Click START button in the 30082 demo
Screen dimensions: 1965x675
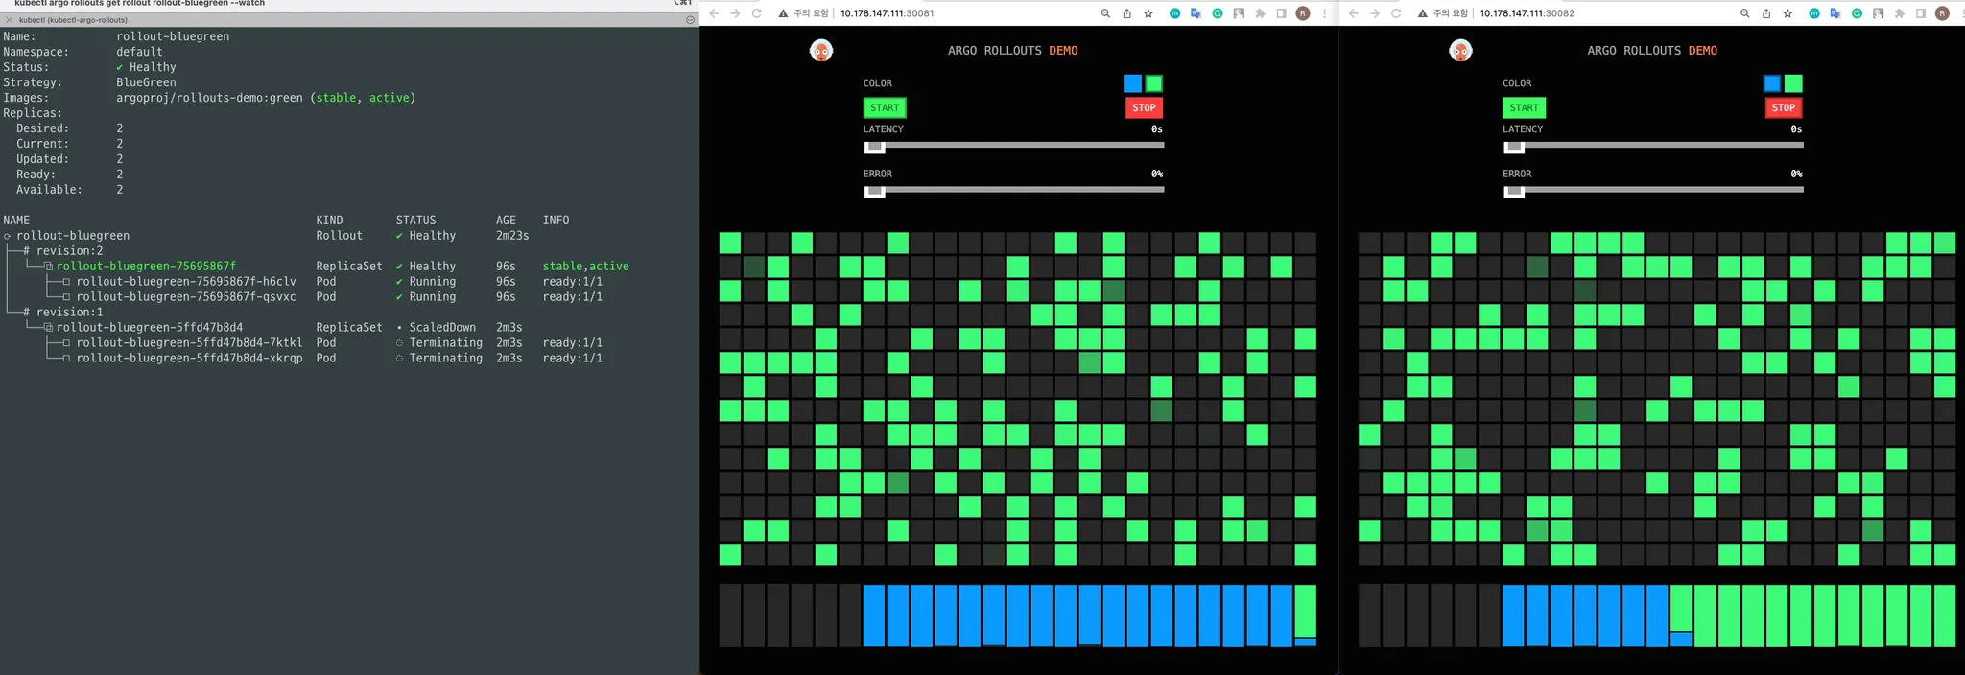click(x=1524, y=107)
